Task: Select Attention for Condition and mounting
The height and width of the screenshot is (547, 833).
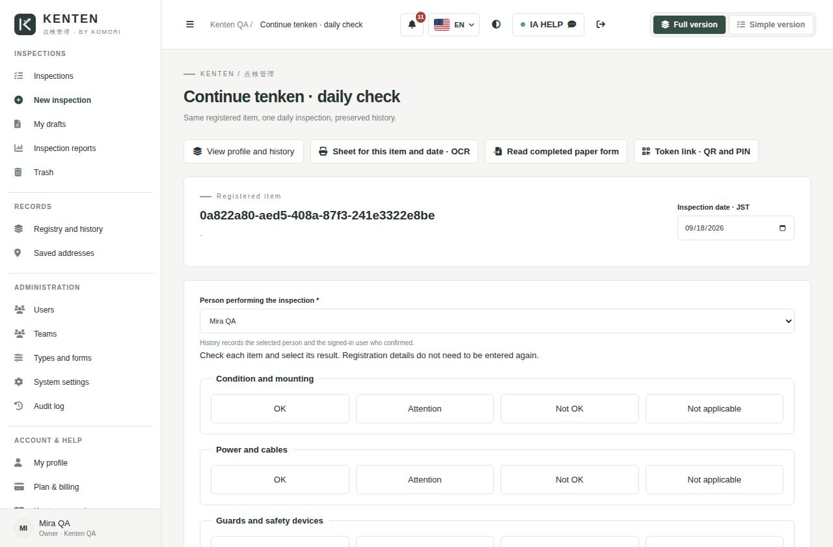Action: pos(425,409)
